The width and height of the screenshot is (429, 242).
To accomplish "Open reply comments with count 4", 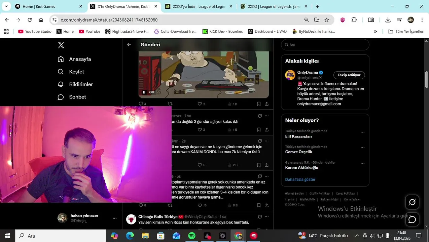I will point(143,104).
